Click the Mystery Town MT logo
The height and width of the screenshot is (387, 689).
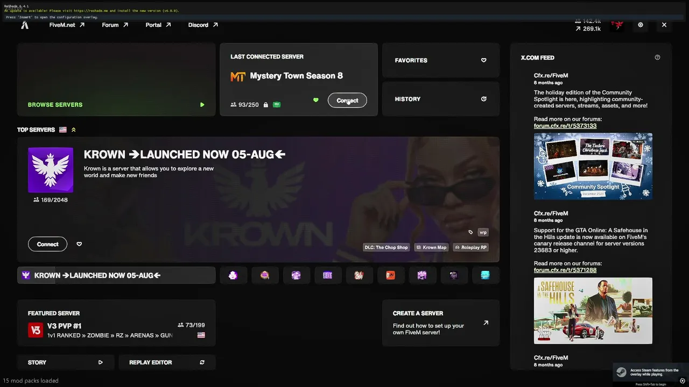coord(238,76)
